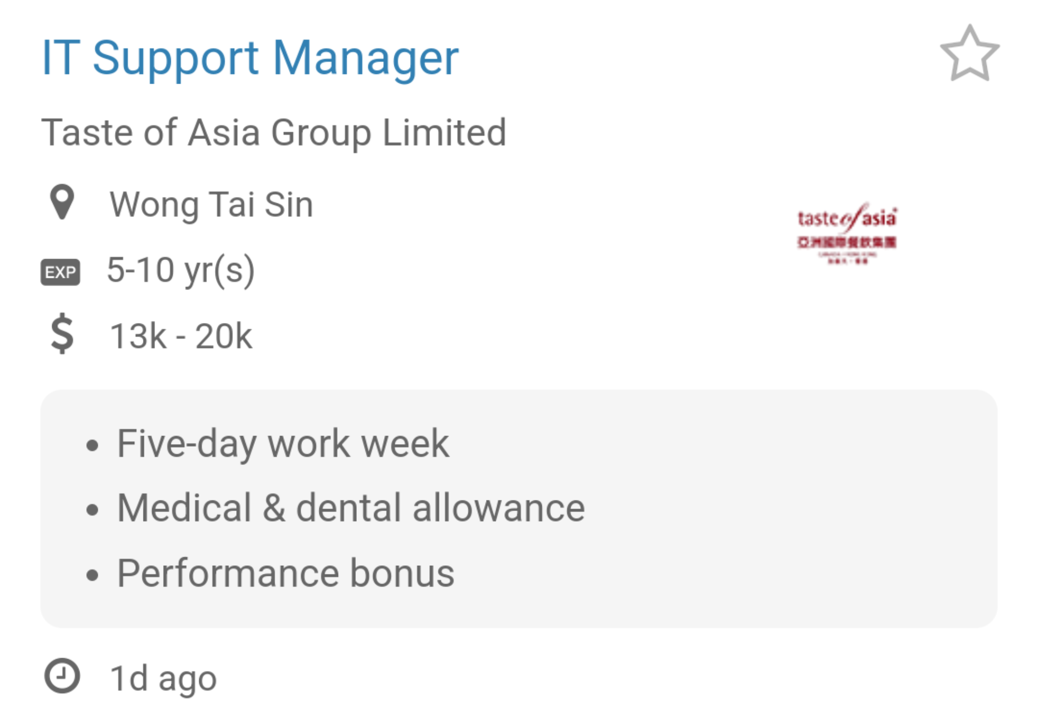
Task: Click the bullet point before Performance bonus
Action: [x=93, y=573]
